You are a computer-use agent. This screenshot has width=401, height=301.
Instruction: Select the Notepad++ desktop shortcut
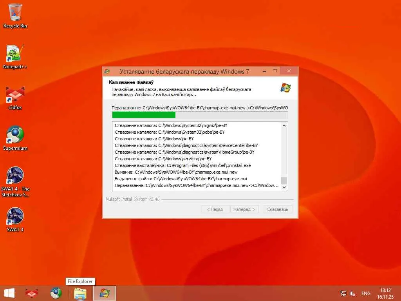point(15,56)
